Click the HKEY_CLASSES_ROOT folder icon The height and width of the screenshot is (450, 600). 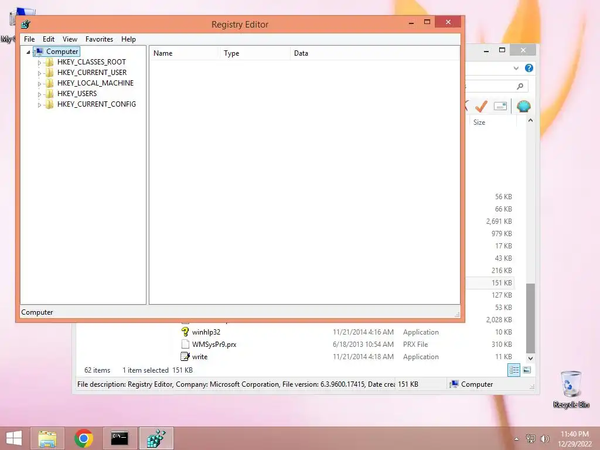pyautogui.click(x=49, y=62)
